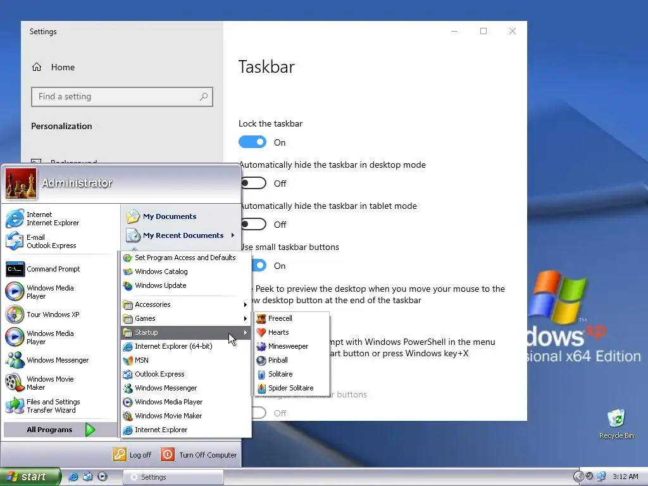Open My Documents folder icon

coord(133,216)
